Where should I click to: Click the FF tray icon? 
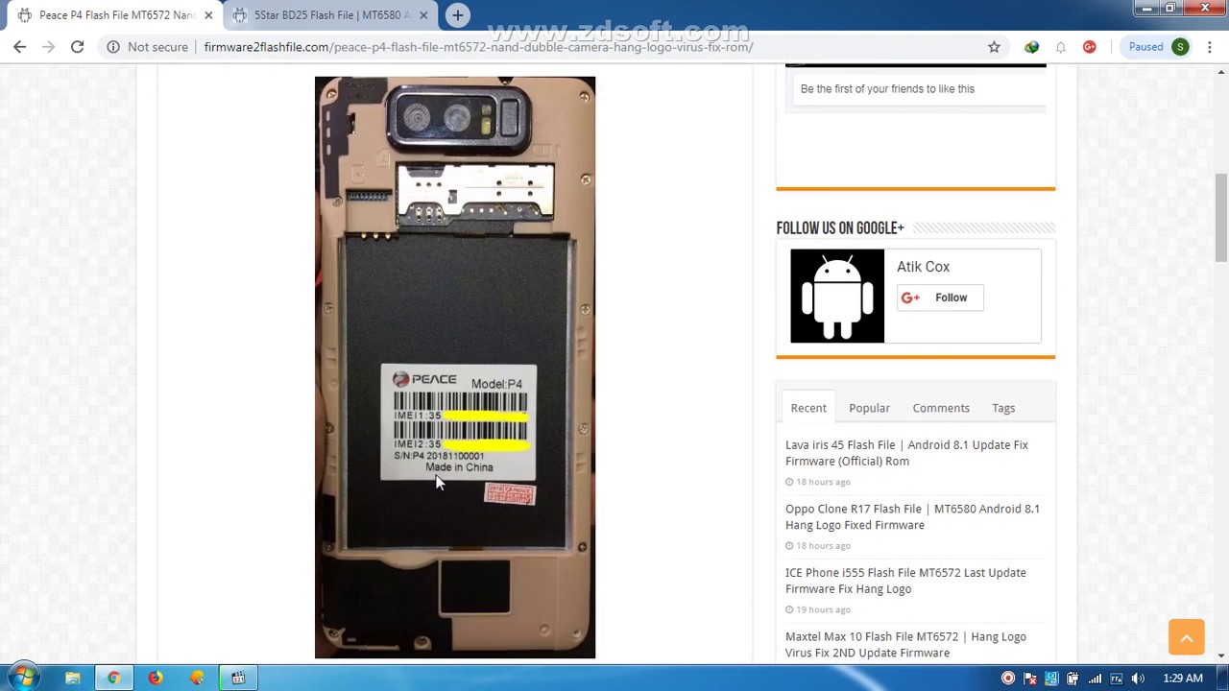(x=1116, y=679)
